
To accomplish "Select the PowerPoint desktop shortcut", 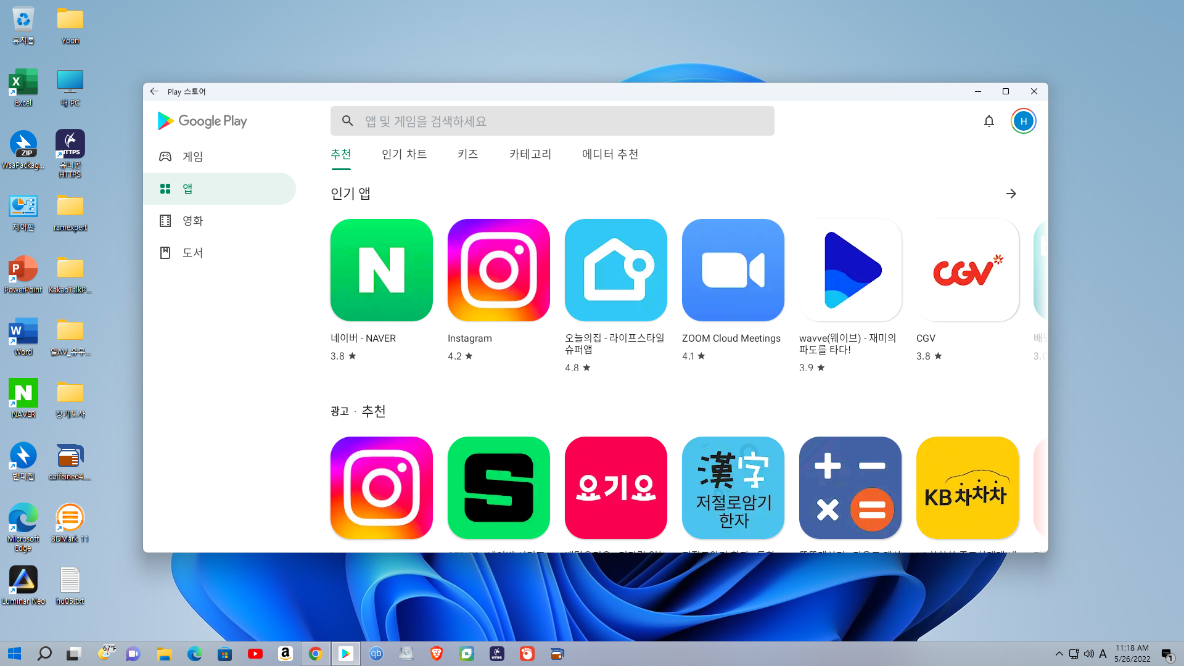I will tap(23, 275).
